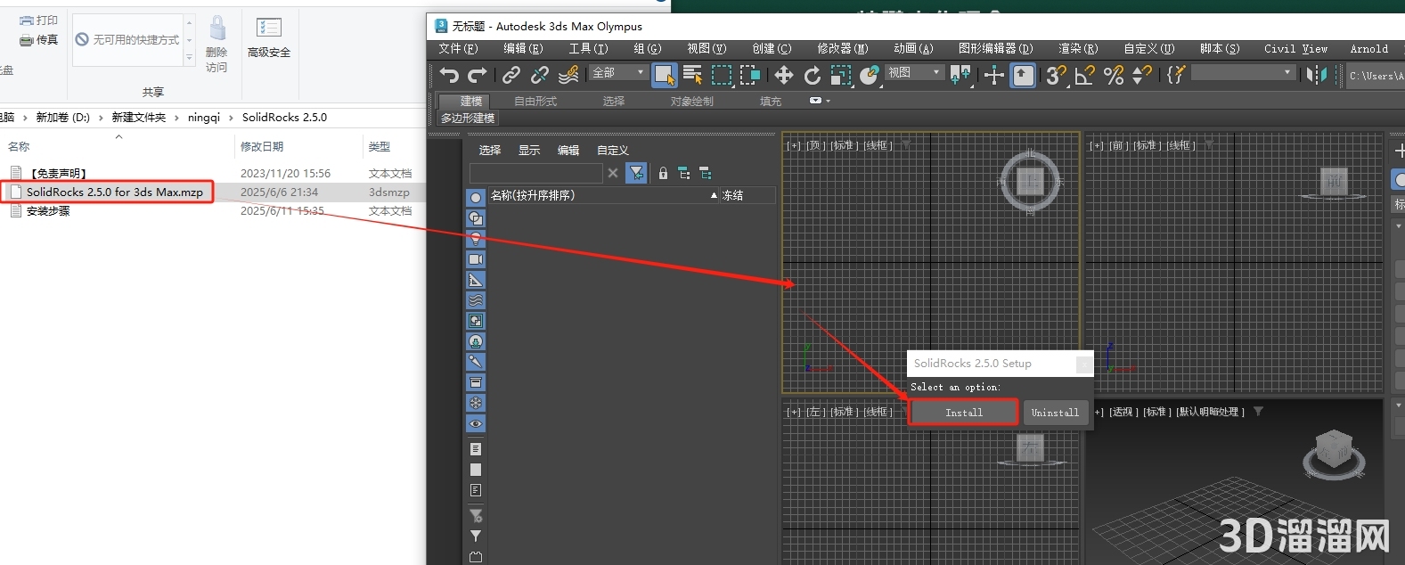The height and width of the screenshot is (565, 1405).
Task: Click Select and Place tool icon
Action: tap(870, 75)
